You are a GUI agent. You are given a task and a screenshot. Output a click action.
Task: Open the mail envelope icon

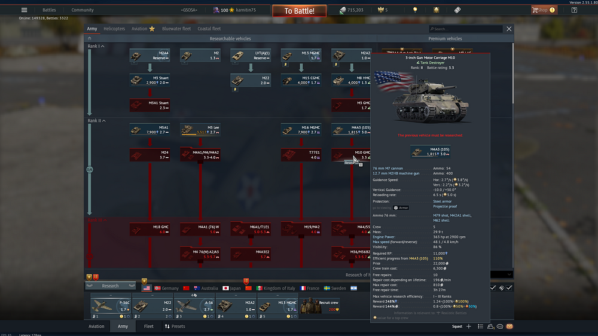[x=509, y=326]
